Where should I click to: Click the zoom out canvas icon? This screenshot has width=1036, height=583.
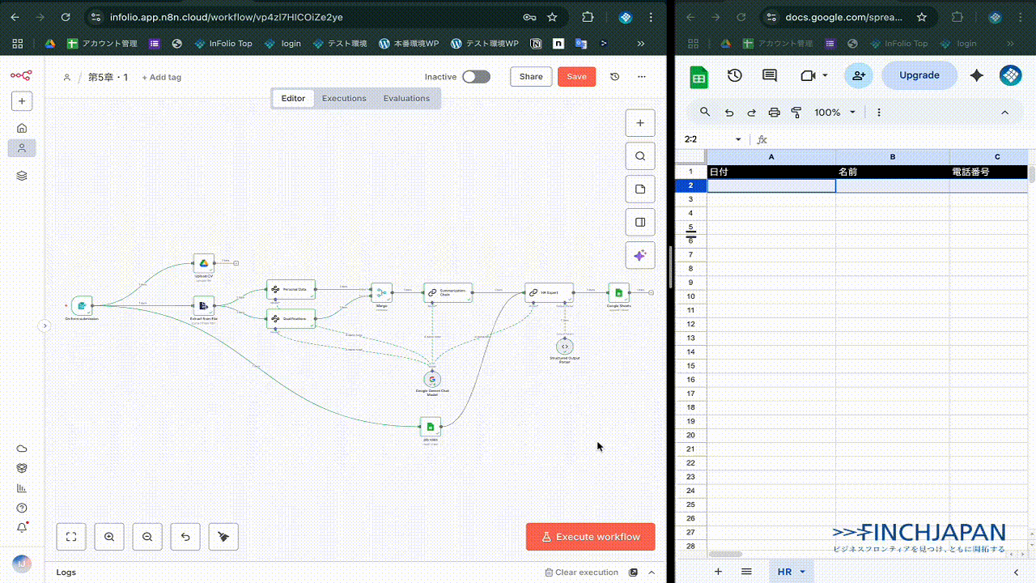(147, 536)
